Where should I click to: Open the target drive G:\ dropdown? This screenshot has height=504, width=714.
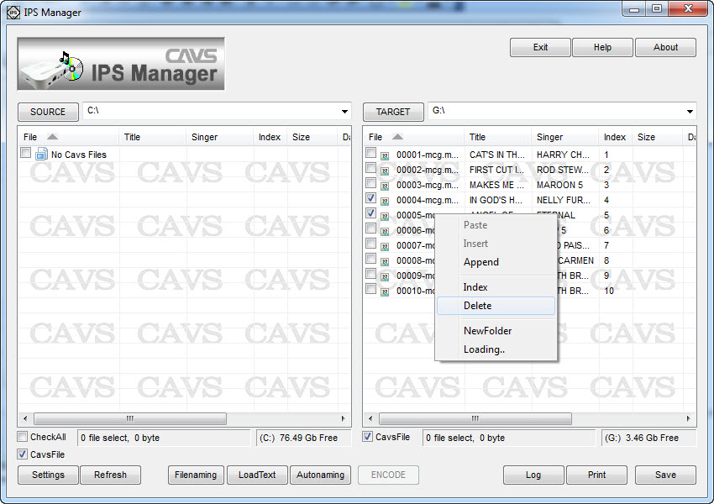coord(690,112)
